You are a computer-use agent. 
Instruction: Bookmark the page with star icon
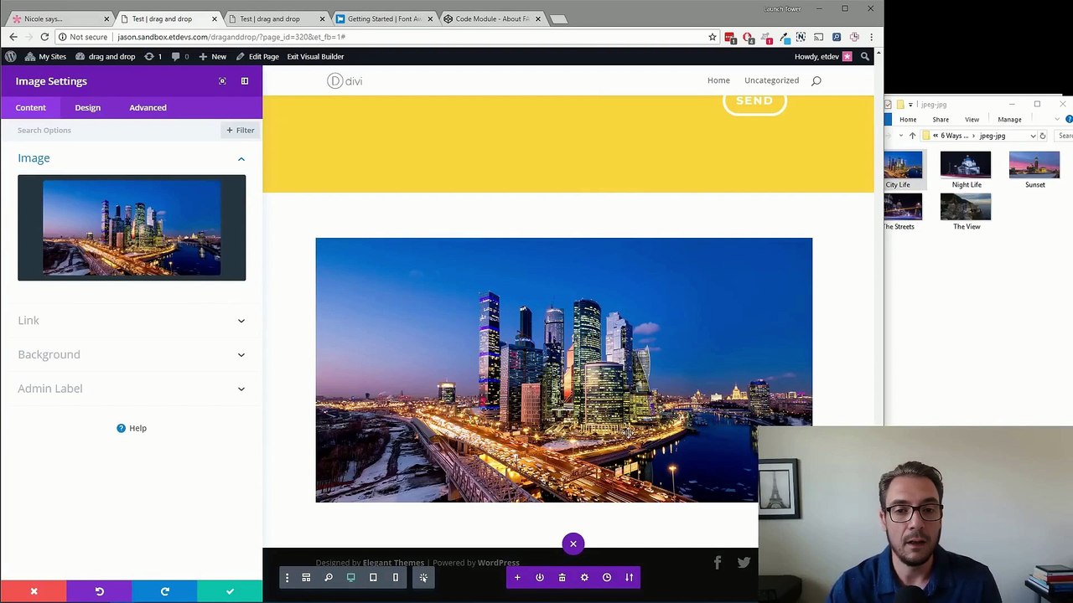(713, 37)
